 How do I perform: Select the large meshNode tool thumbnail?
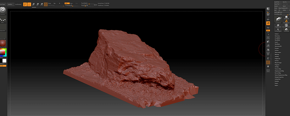[278, 19]
